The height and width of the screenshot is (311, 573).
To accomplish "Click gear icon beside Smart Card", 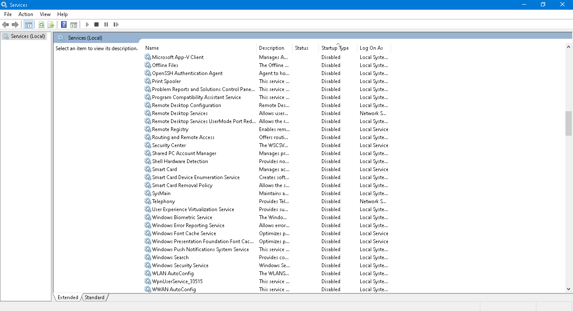I will click(148, 169).
